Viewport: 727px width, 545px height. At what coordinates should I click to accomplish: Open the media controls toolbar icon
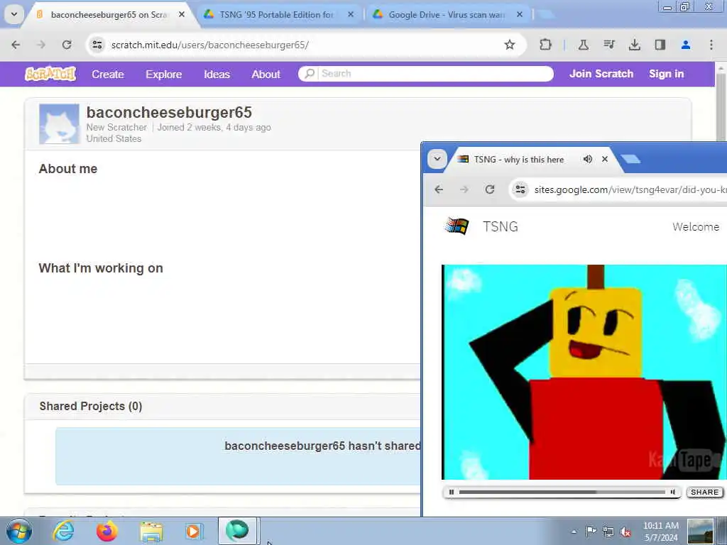pos(608,45)
